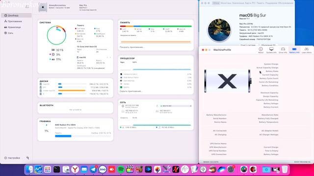
Task: Switch to the Обслуживание tab in About This Mac
Action: click(286, 3)
